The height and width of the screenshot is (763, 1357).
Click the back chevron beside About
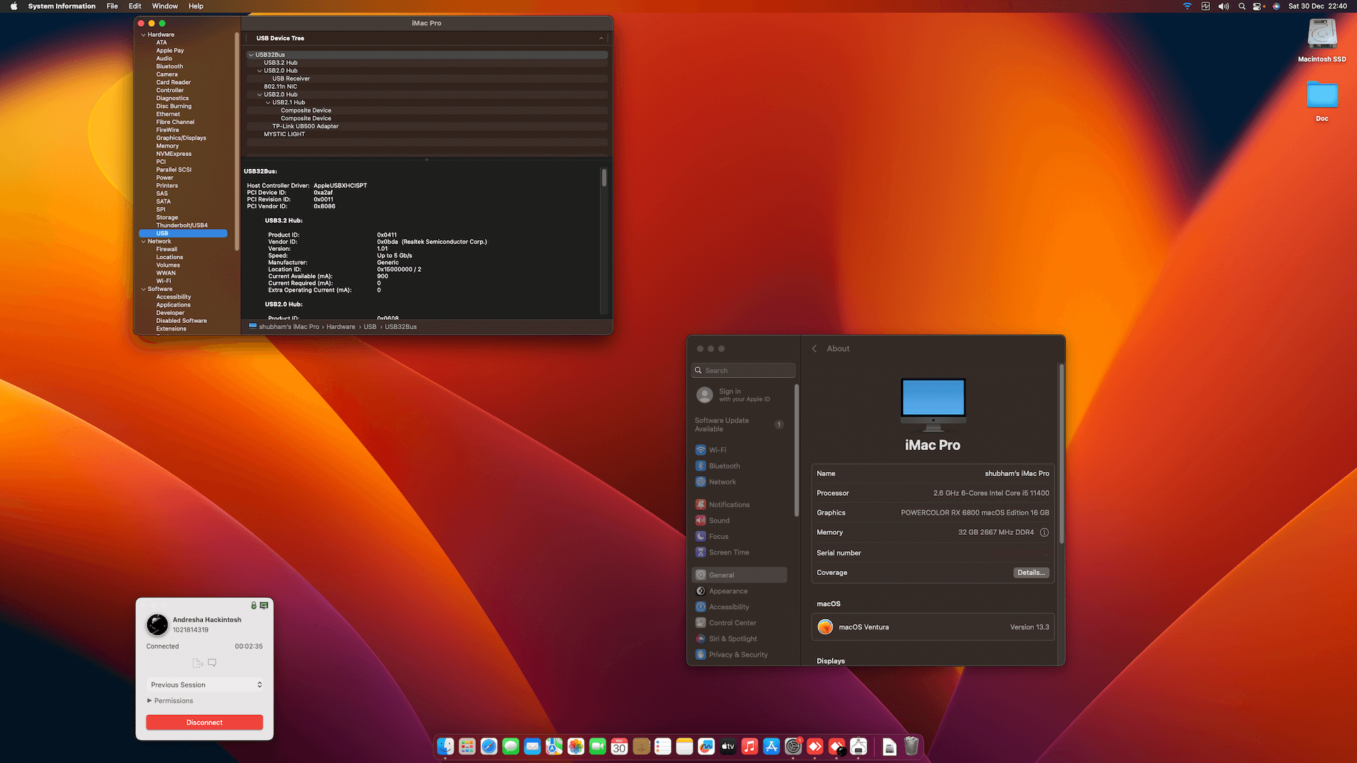[814, 349]
